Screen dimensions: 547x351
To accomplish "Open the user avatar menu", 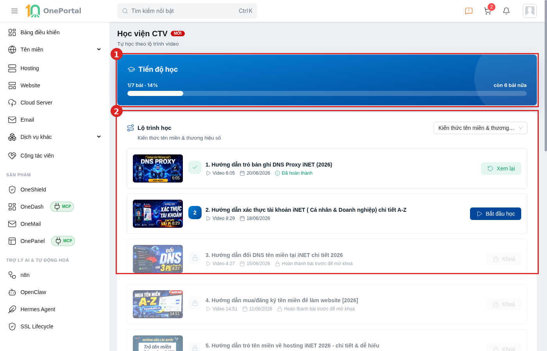I will point(530,11).
